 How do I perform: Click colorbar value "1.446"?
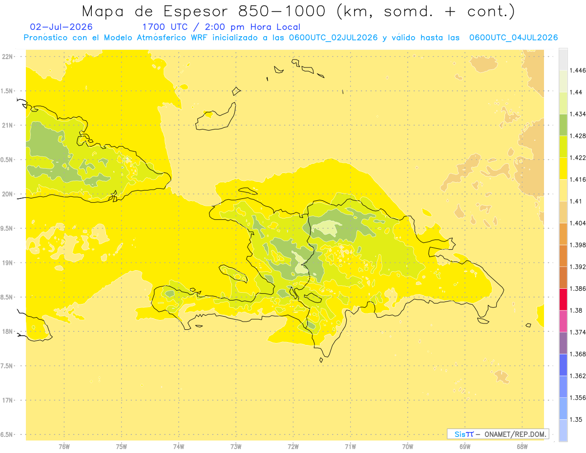(x=578, y=70)
